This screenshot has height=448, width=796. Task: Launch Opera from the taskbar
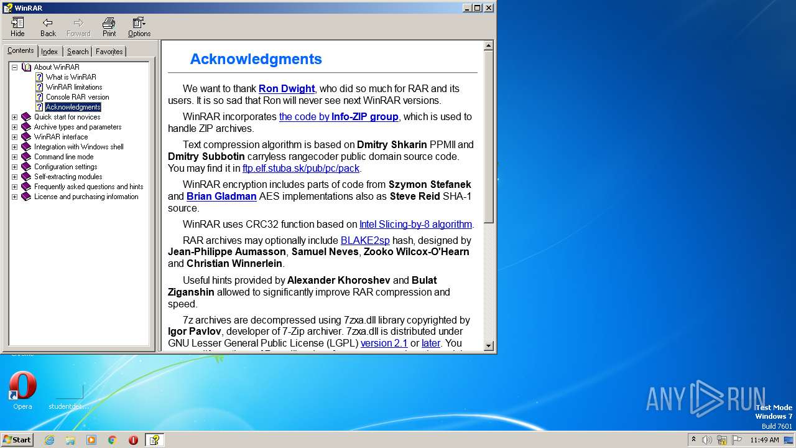point(133,440)
